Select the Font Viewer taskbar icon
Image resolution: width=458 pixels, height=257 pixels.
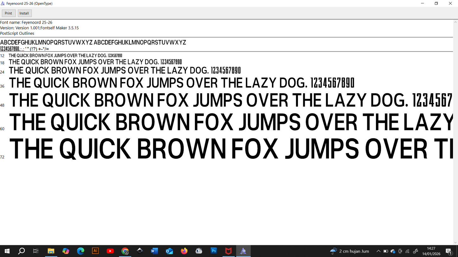(243, 251)
